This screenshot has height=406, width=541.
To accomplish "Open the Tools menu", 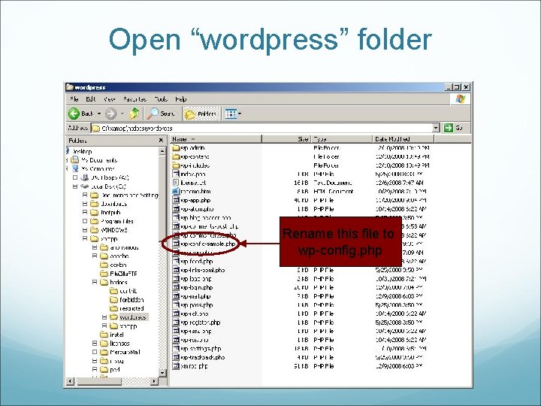I will point(161,99).
